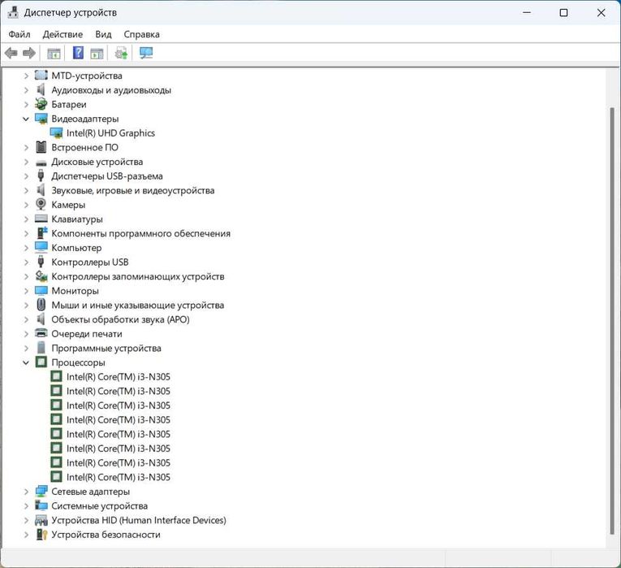Open the Справка menu
The image size is (621, 568).
click(x=141, y=34)
